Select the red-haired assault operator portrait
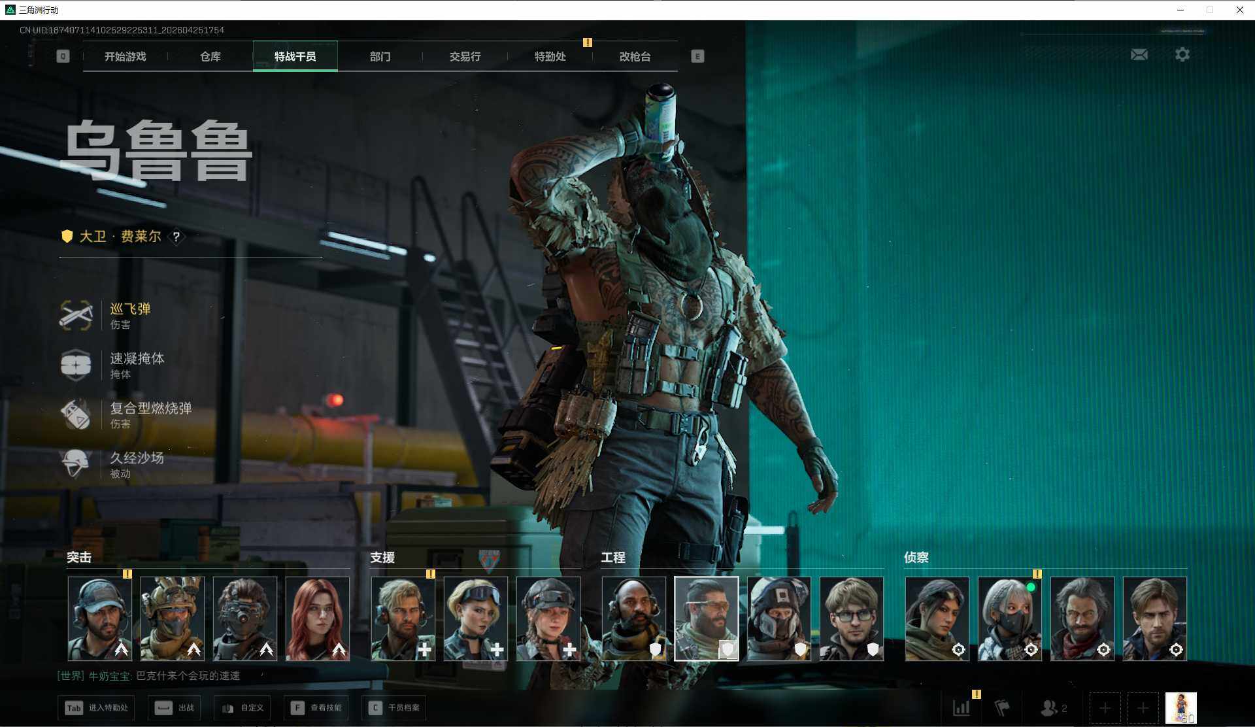Image resolution: width=1255 pixels, height=727 pixels. pos(318,618)
